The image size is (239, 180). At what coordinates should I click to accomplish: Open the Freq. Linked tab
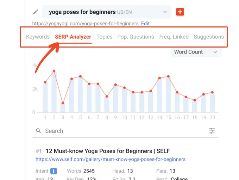174,37
